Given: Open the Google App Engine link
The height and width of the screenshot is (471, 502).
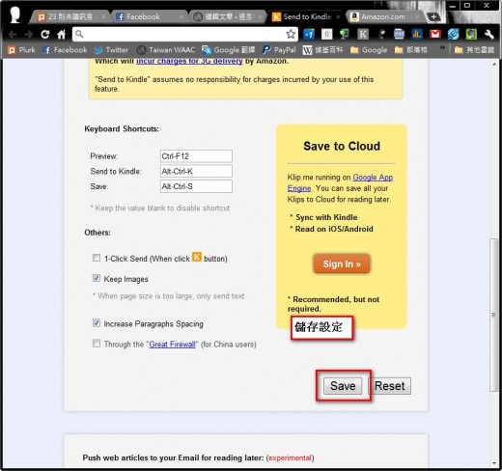Looking at the screenshot, I should pyautogui.click(x=340, y=182).
